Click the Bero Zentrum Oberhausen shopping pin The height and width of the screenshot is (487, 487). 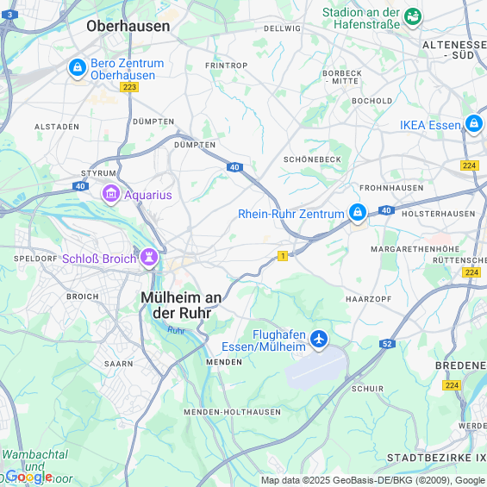point(78,68)
